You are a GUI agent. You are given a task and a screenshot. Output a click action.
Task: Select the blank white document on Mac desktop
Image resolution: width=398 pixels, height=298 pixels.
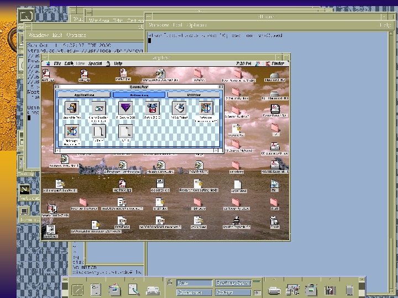238,184
